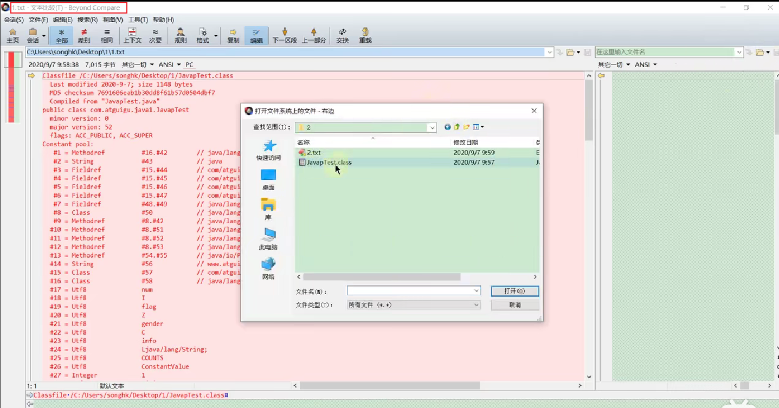Expand right filename history dropdown arrow
The image size is (779, 408).
[739, 53]
